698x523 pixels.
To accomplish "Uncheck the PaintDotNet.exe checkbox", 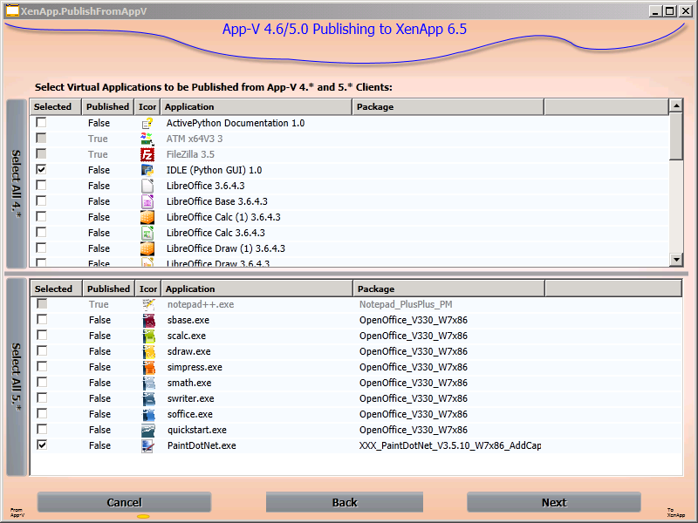I will 42,445.
